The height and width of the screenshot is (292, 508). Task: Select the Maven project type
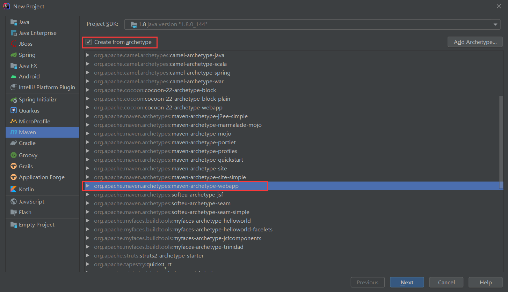[42, 132]
